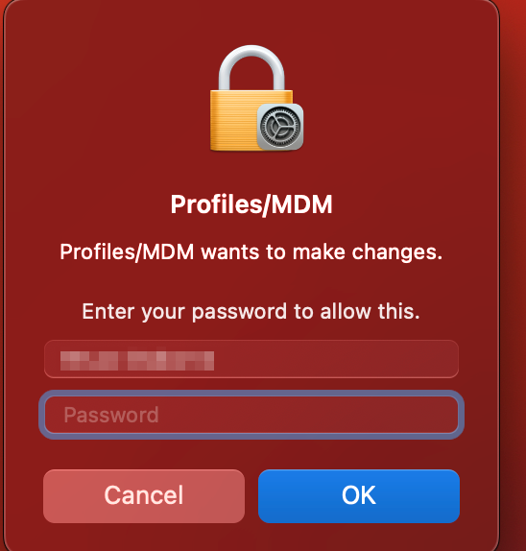Screen dimensions: 526x551
Task: Click the gold body of the lock
Action: (233, 121)
